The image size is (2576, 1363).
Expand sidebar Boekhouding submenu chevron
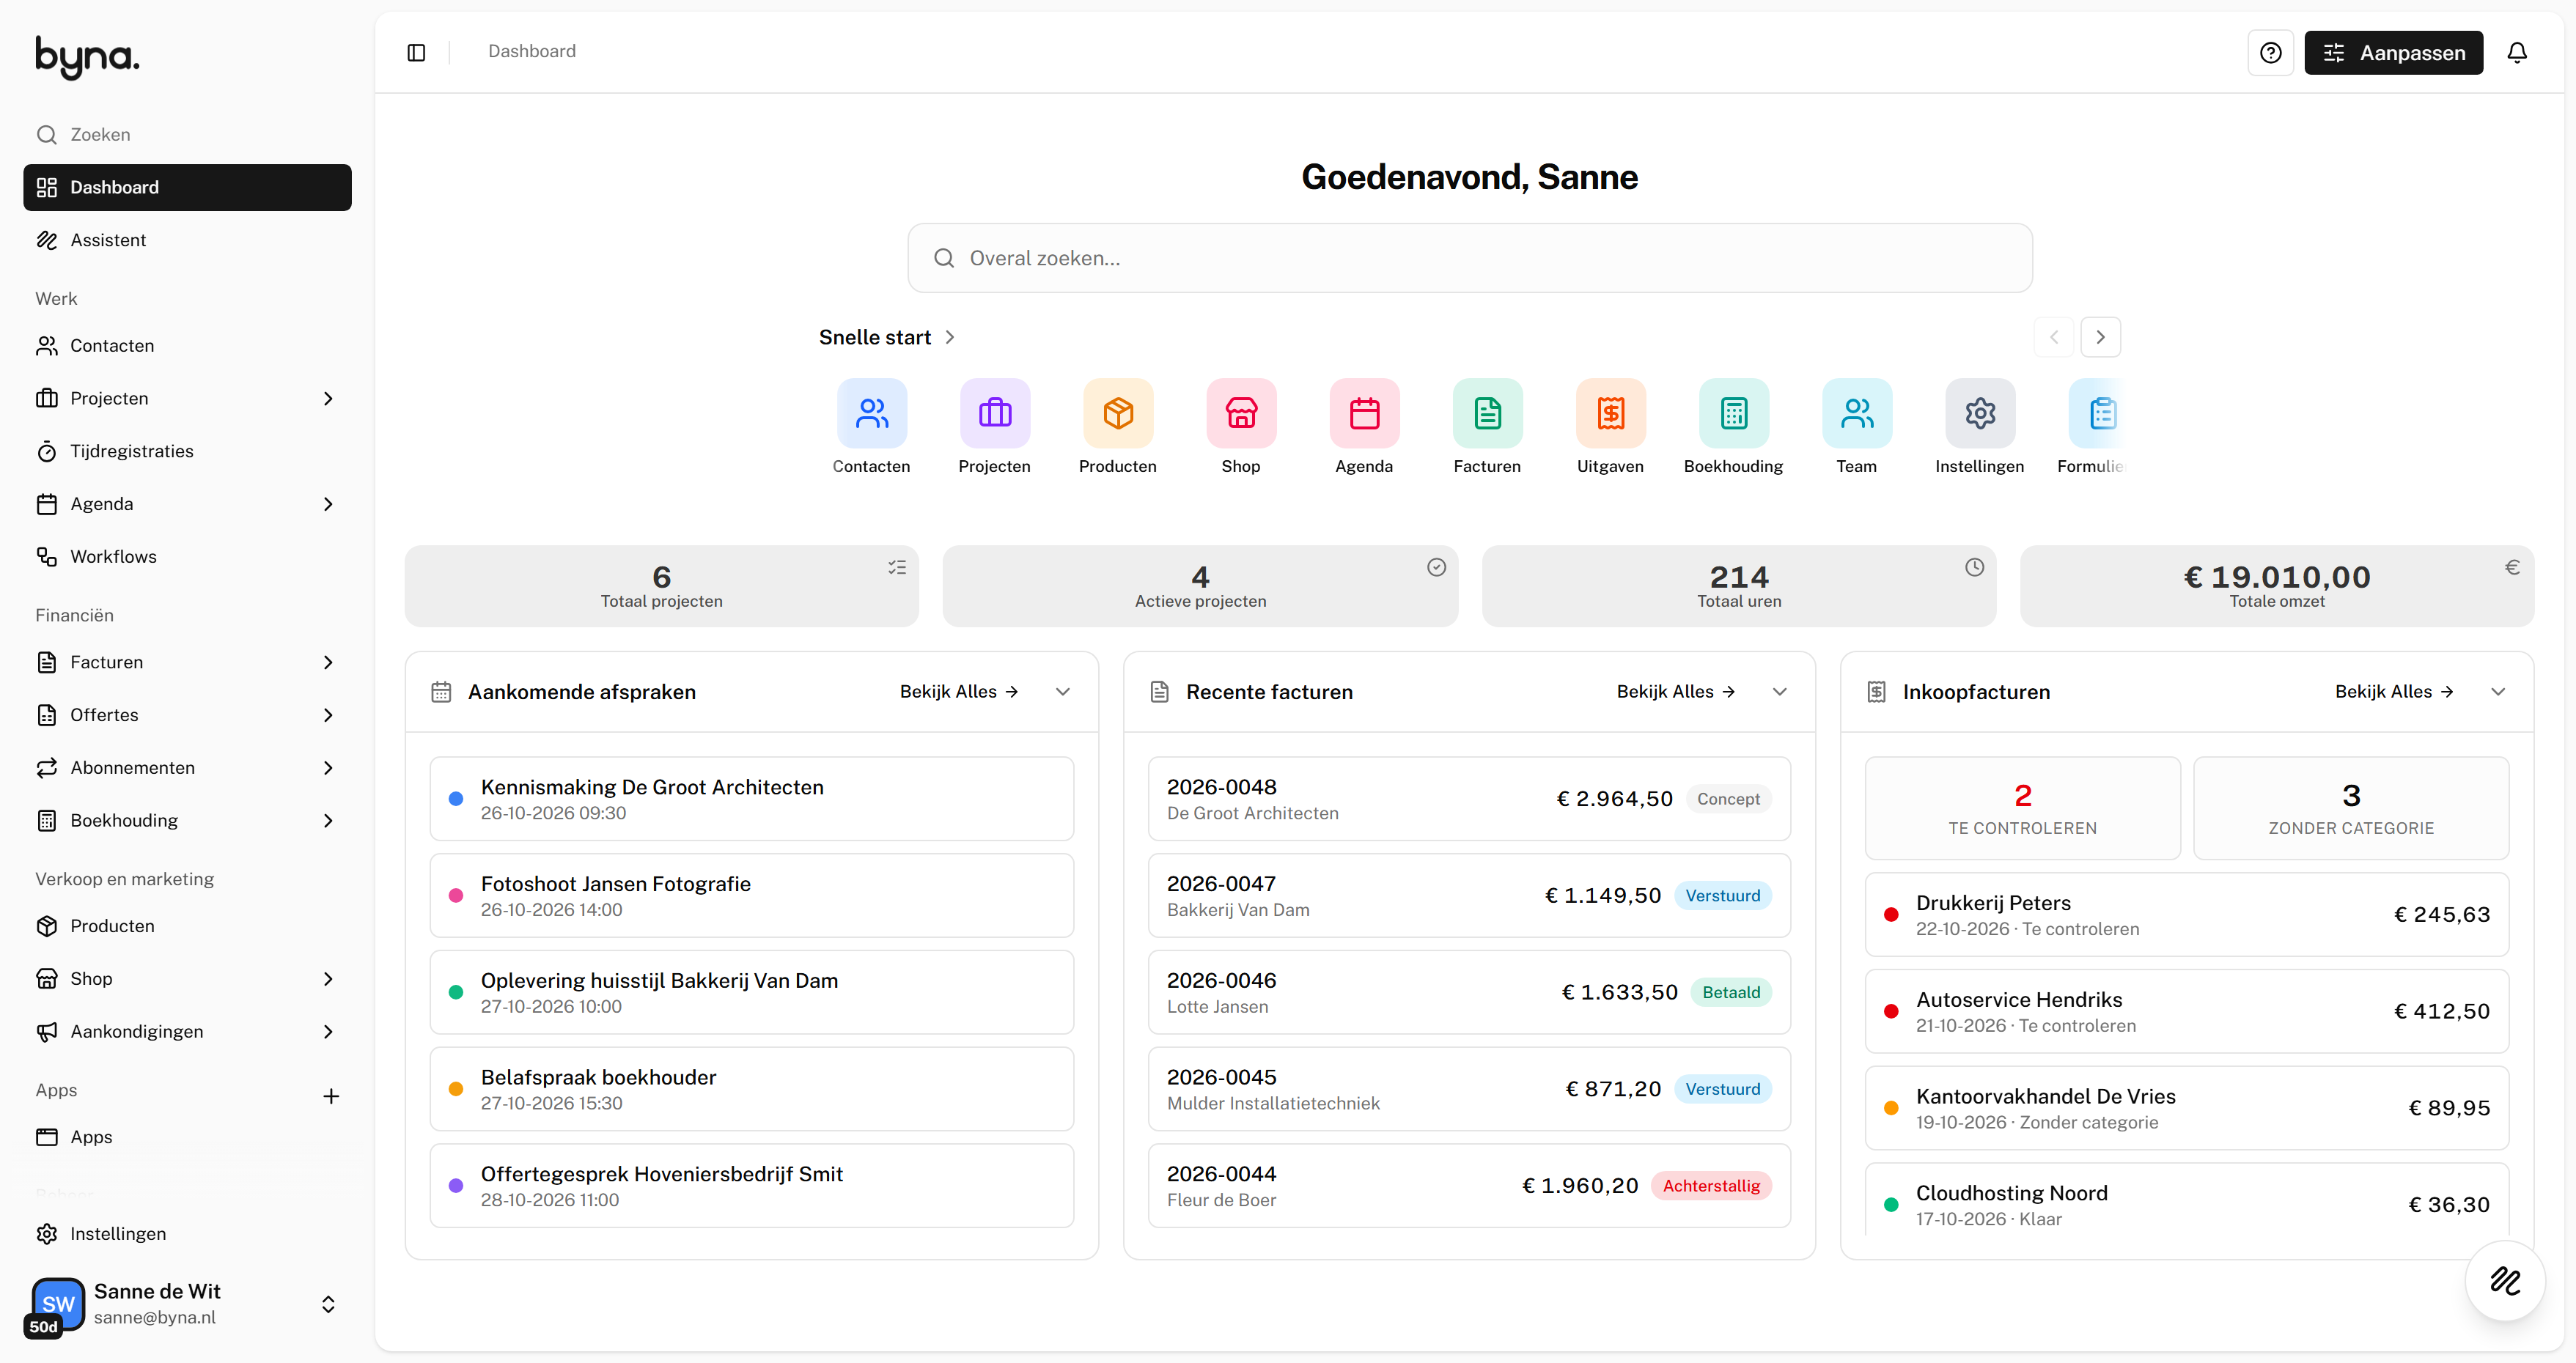click(328, 821)
